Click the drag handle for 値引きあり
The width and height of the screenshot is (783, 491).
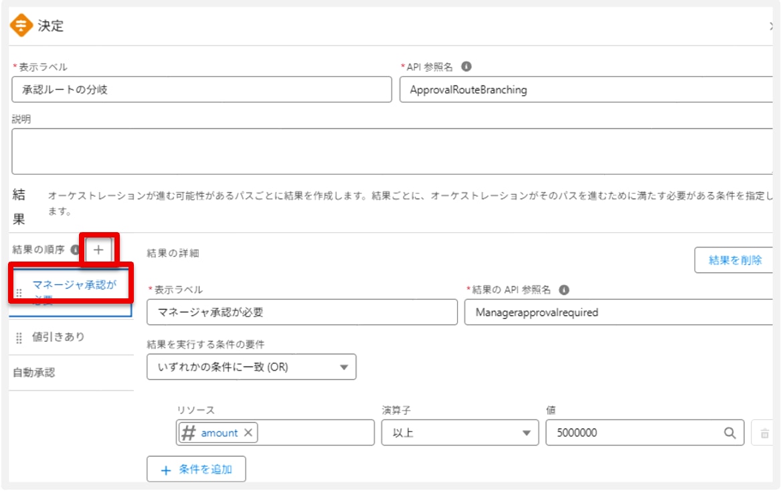pos(19,338)
